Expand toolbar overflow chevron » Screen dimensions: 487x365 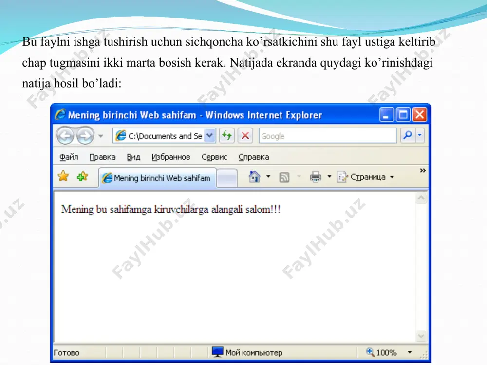tap(422, 171)
